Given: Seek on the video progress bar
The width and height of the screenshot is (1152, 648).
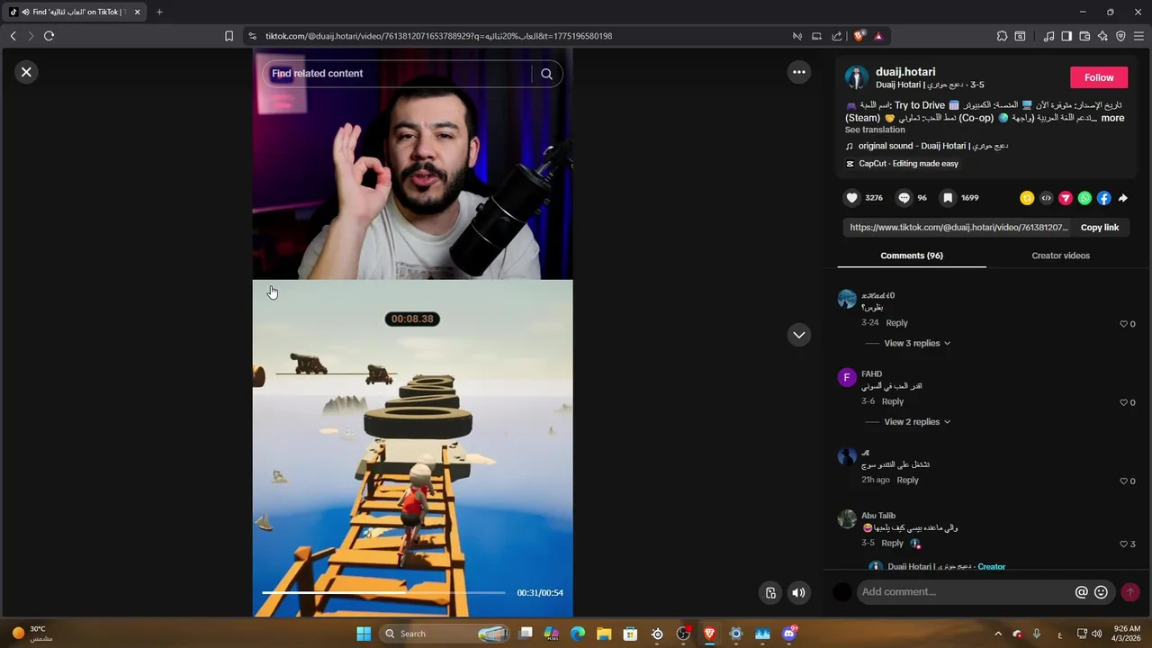Looking at the screenshot, I should (x=383, y=593).
